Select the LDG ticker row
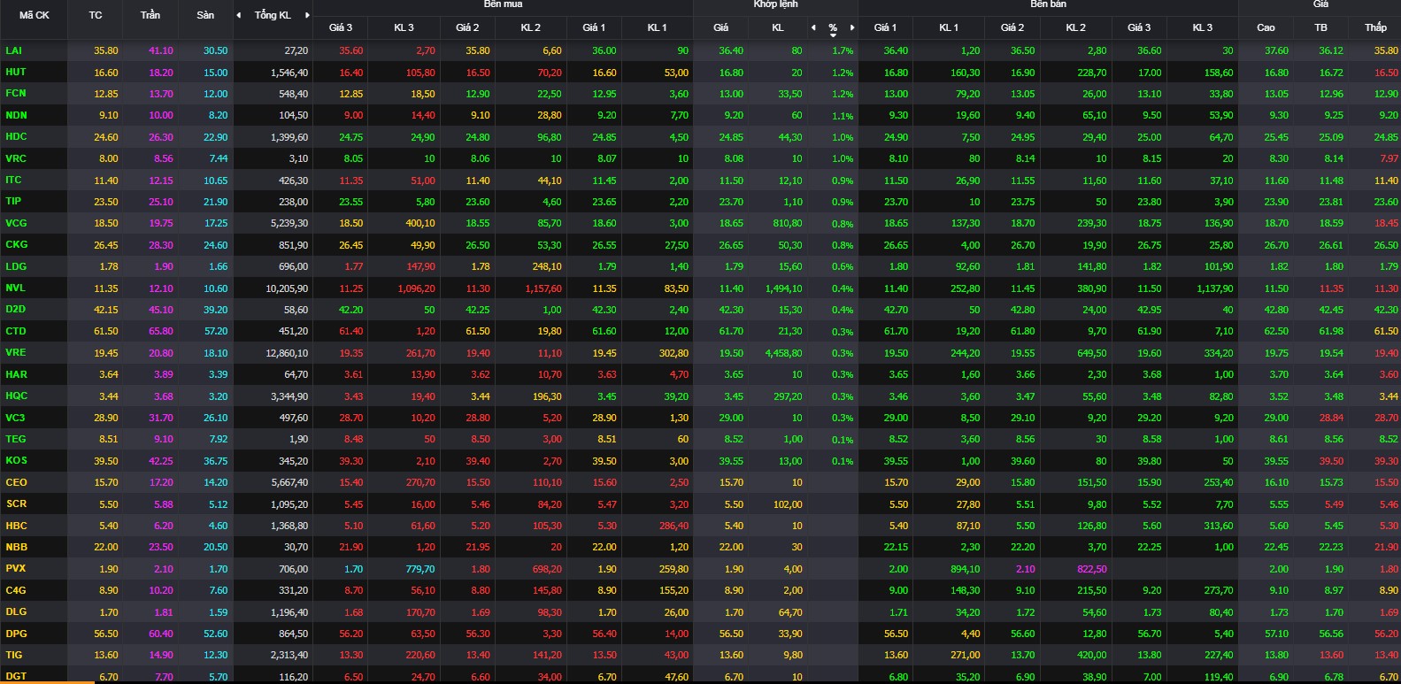 tap(16, 266)
